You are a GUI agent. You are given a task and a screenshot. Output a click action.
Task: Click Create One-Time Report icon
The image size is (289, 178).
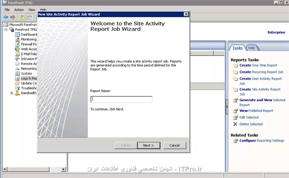pyautogui.click(x=235, y=65)
